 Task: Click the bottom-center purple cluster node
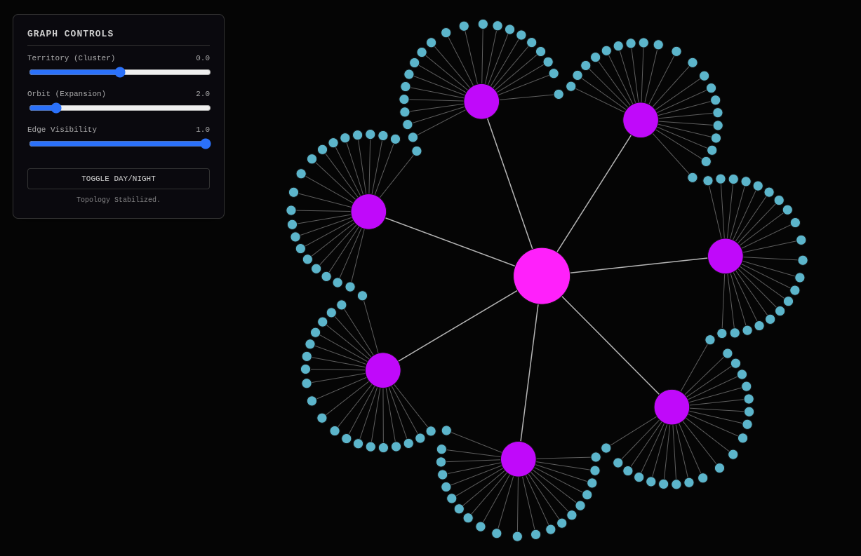(x=519, y=459)
